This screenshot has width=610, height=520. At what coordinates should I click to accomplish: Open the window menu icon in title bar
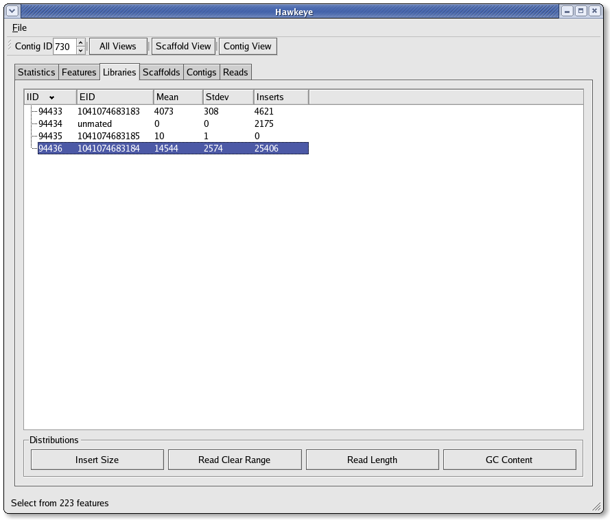(10, 11)
